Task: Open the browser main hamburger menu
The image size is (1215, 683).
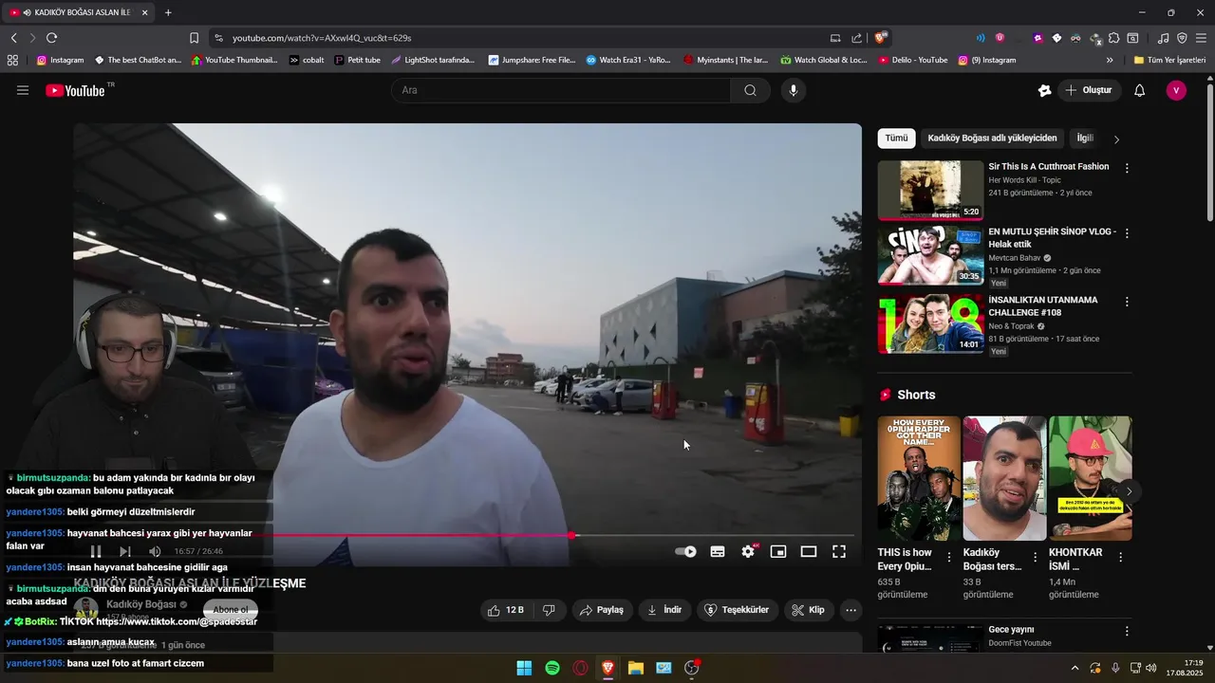Action: (x=1201, y=38)
